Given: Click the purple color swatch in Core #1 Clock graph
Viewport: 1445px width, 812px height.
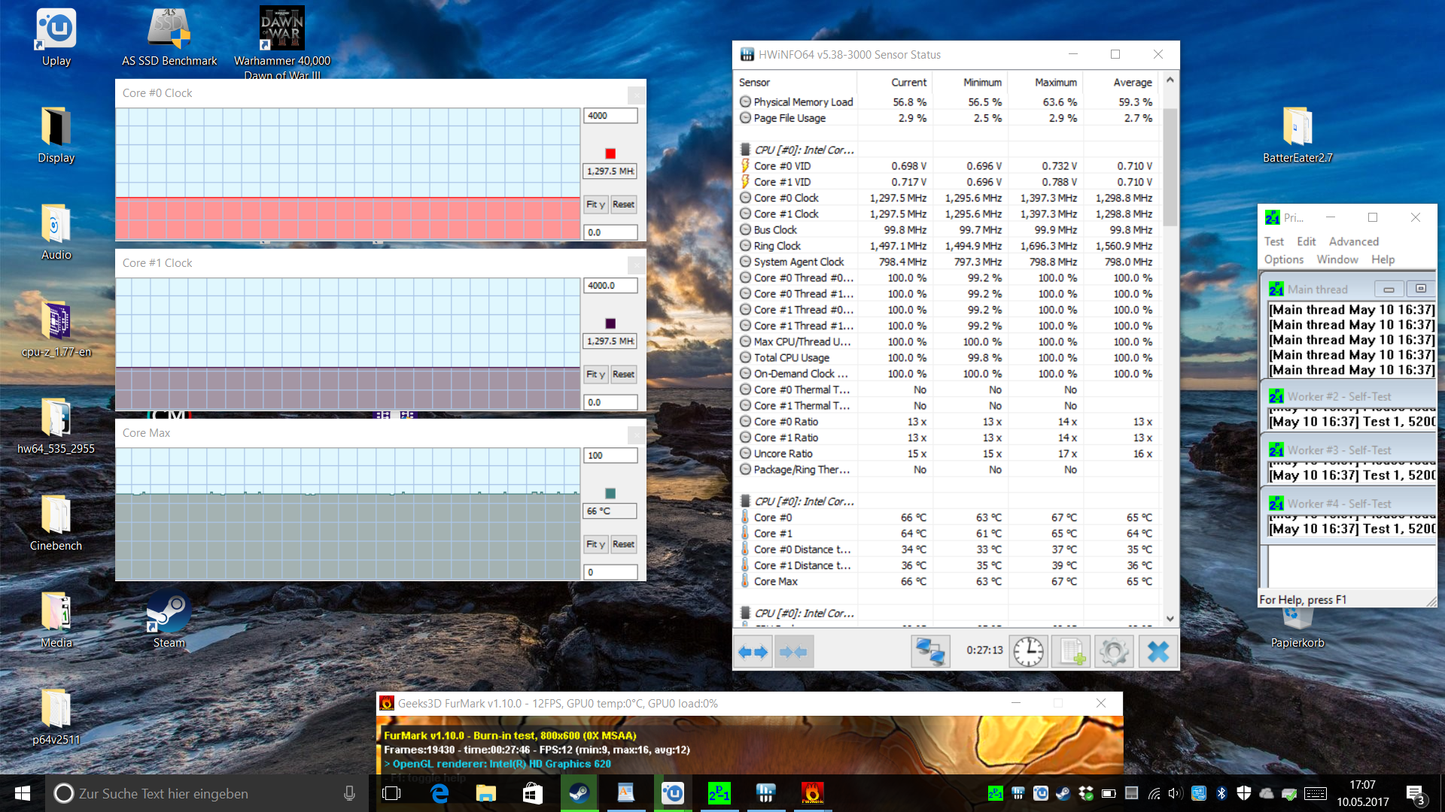Looking at the screenshot, I should tap(610, 323).
